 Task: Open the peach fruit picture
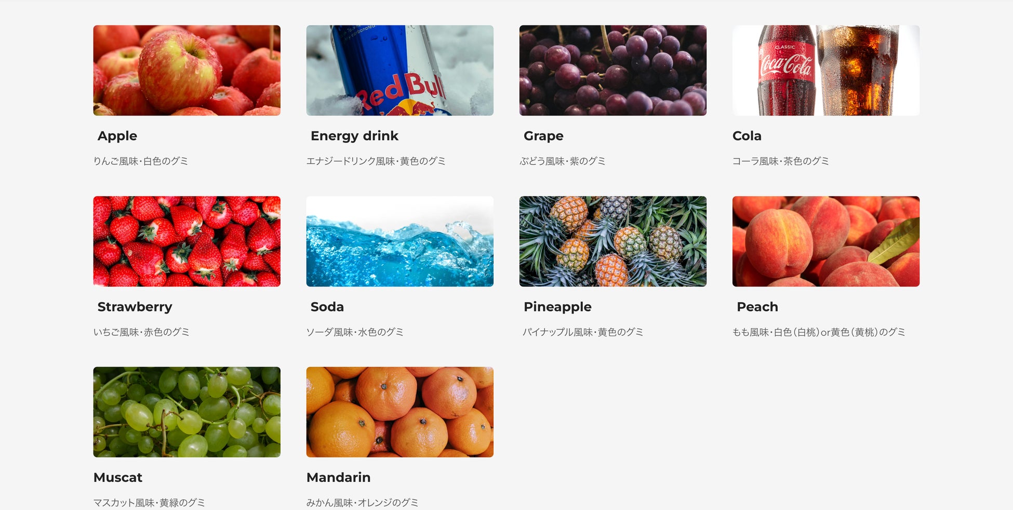point(825,241)
